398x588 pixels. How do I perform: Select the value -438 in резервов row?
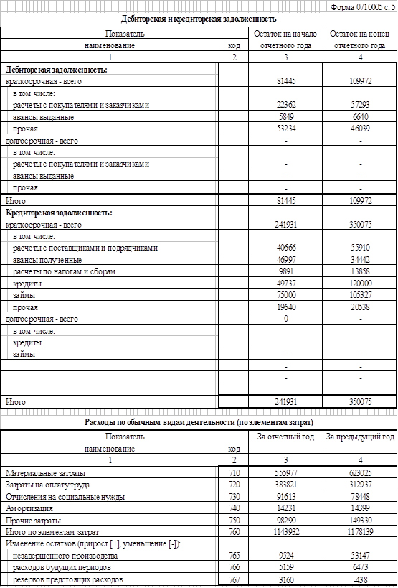[x=360, y=579]
